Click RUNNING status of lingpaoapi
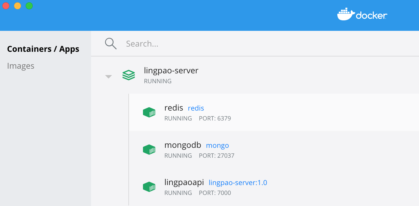 (178, 193)
